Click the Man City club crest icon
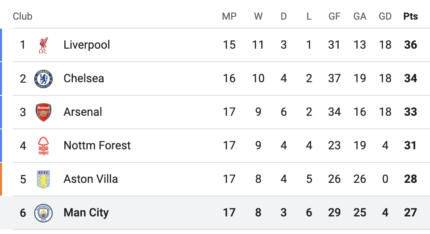 (43, 213)
